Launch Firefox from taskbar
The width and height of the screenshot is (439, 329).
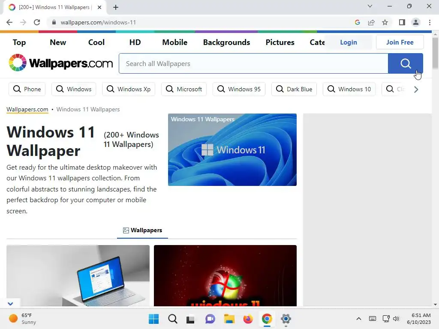248,319
